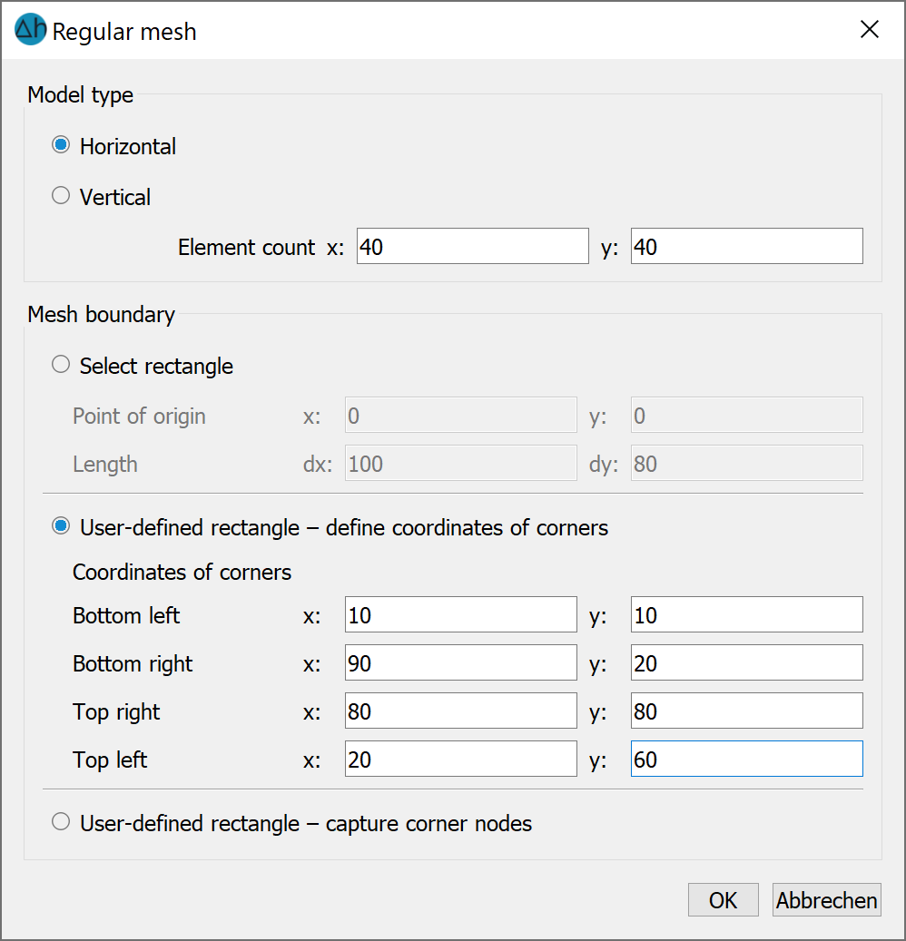
Task: Click the Top left x field
Action: point(461,759)
